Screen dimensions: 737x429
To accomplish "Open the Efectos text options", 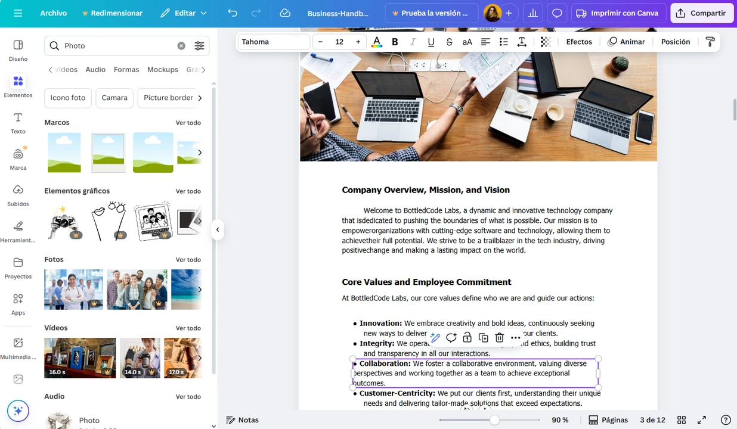I will (579, 42).
